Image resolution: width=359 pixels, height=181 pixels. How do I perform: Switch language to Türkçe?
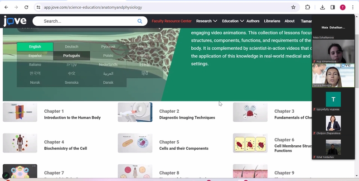click(145, 56)
